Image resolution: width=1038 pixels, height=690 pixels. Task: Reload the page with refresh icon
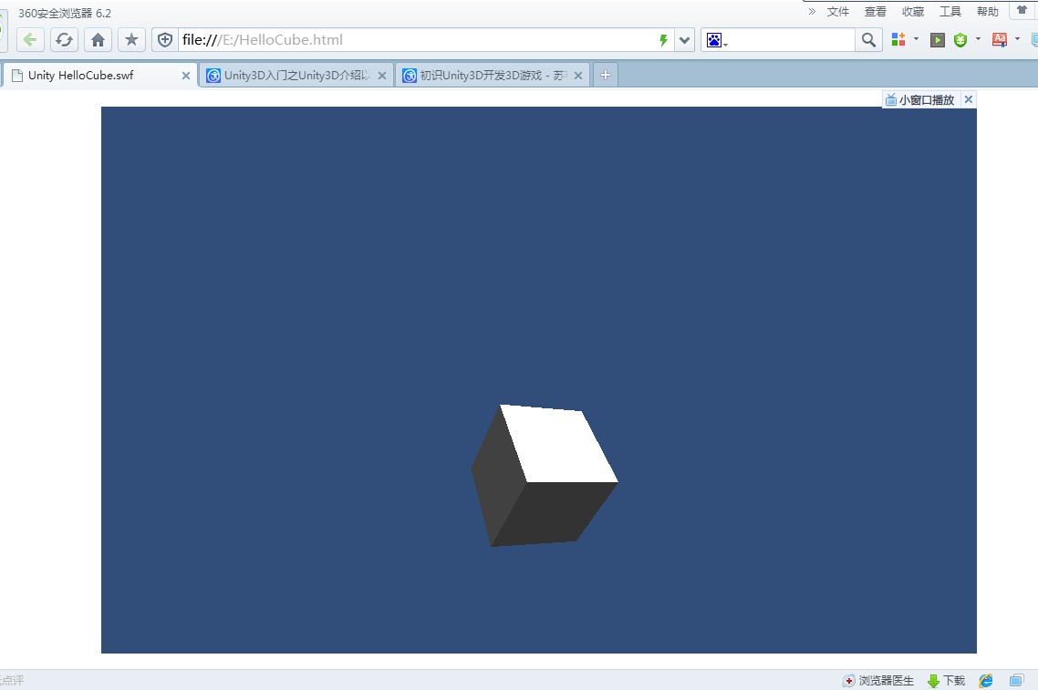click(64, 40)
